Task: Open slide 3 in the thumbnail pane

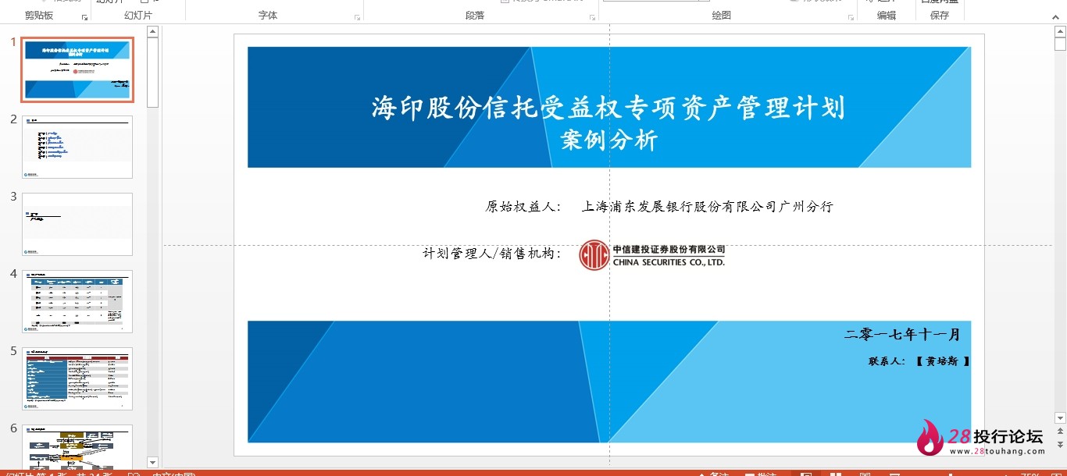Action: [x=77, y=224]
